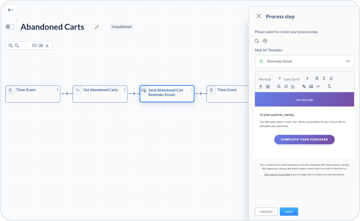Save the process step
This screenshot has height=221, width=360.
pyautogui.click(x=289, y=212)
